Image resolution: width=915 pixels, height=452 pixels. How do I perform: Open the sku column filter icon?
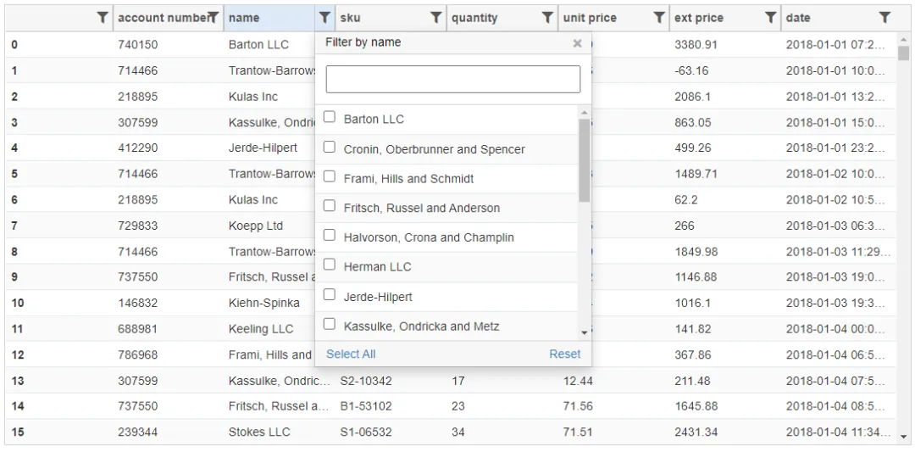[x=436, y=17]
